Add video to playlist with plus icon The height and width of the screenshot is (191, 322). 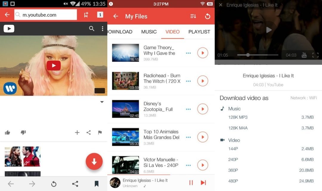point(77,133)
